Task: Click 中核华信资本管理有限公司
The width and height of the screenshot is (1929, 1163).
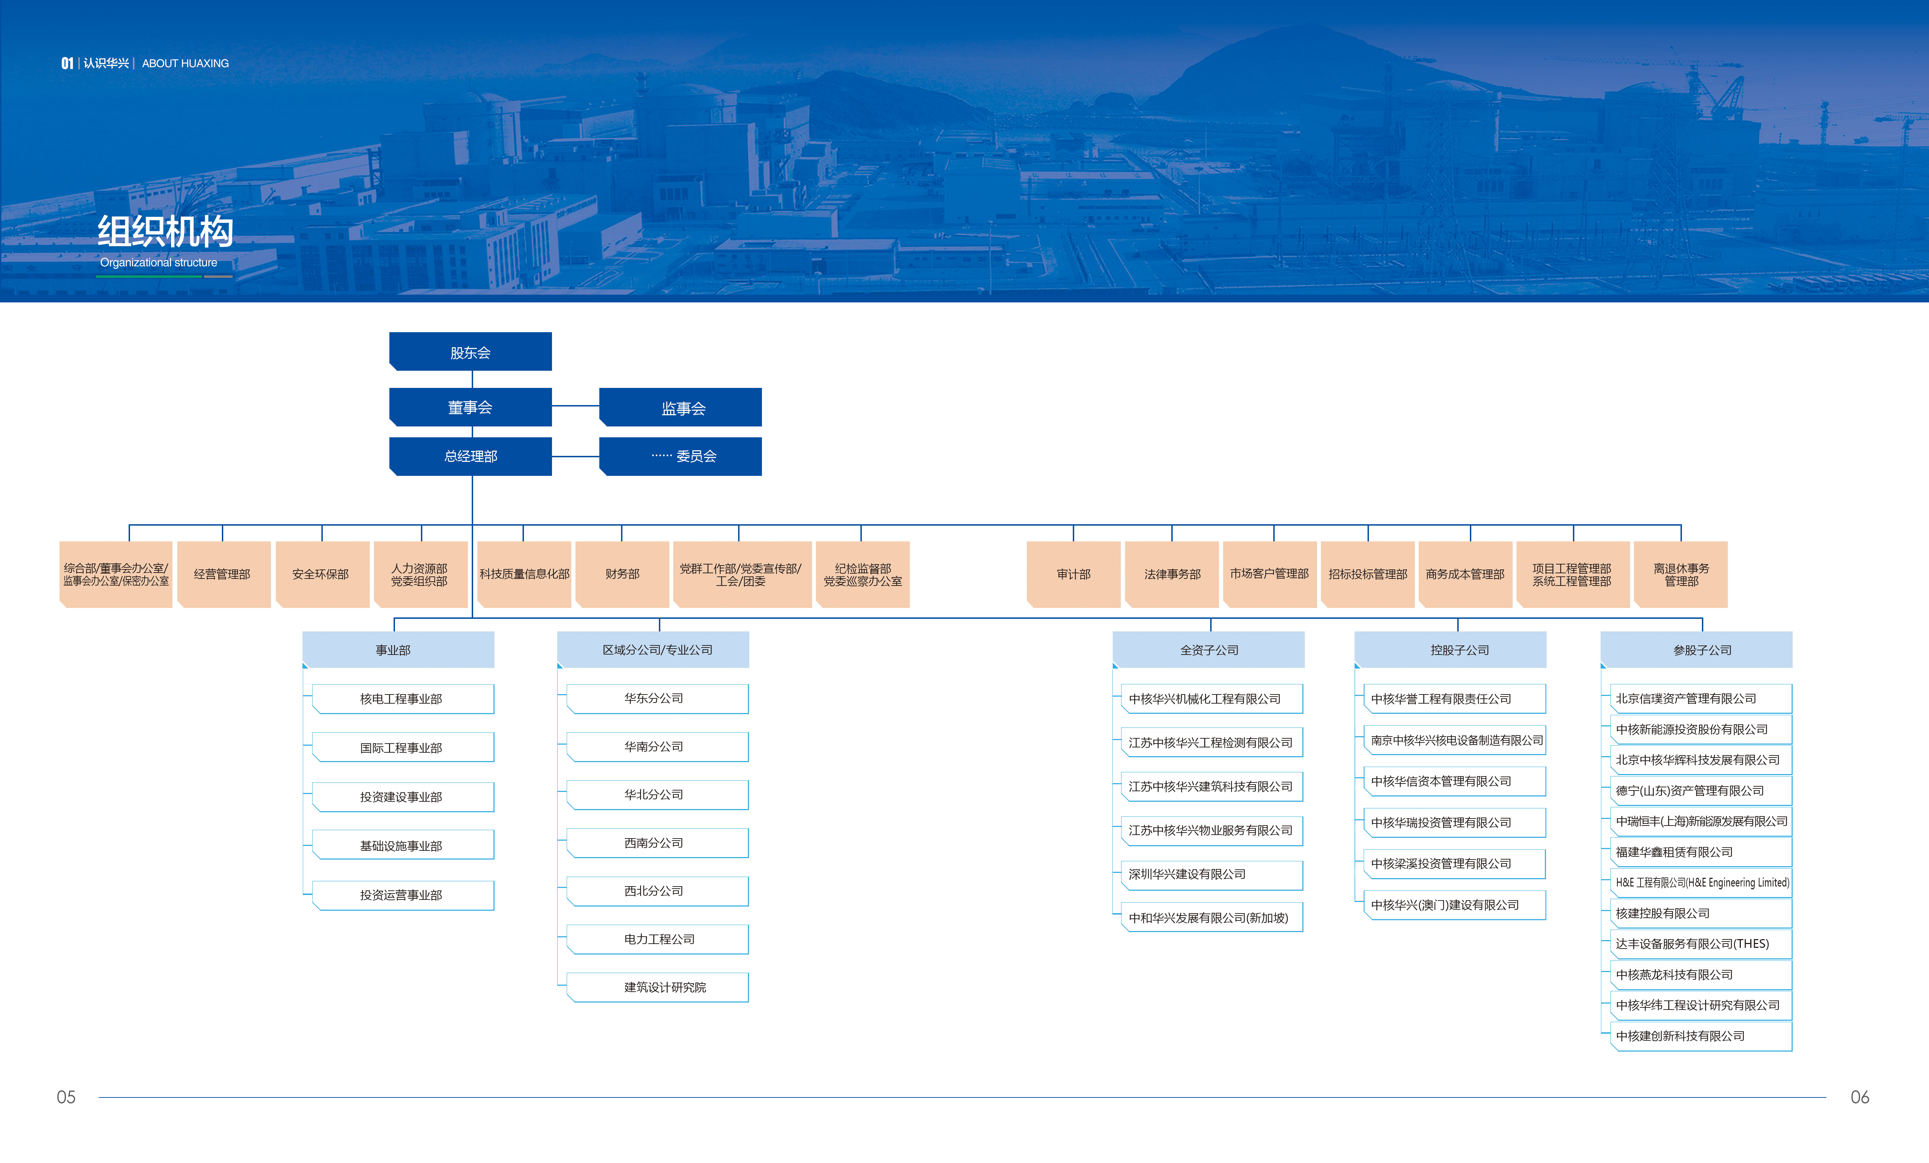Action: click(1454, 781)
